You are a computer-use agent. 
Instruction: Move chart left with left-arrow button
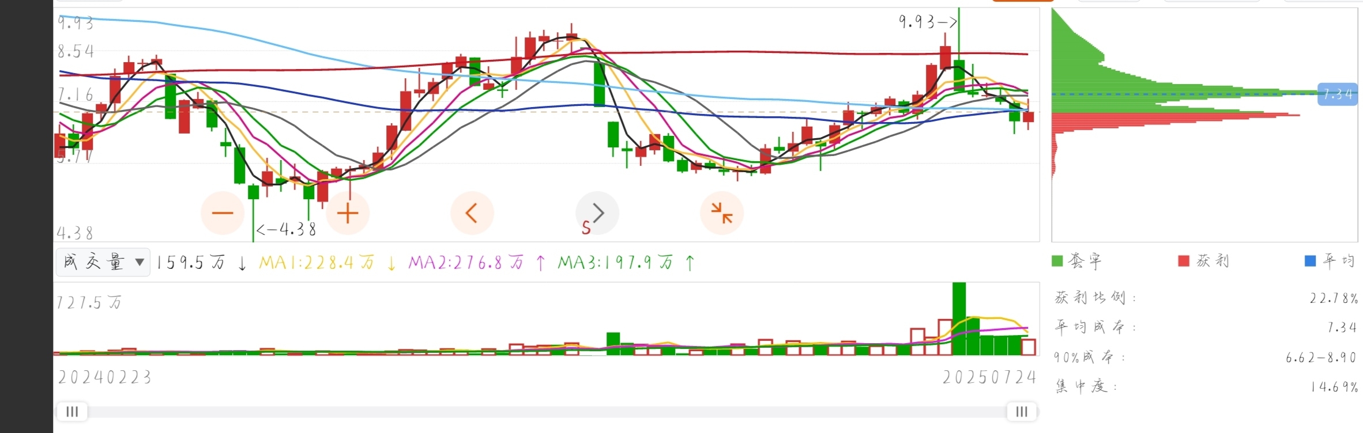(x=472, y=213)
